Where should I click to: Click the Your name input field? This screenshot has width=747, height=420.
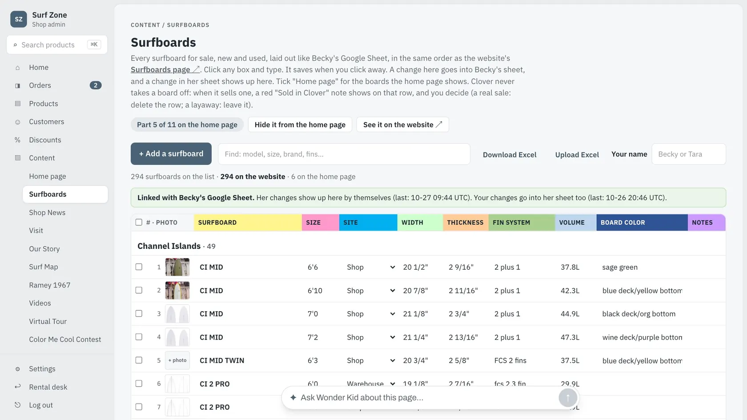689,154
